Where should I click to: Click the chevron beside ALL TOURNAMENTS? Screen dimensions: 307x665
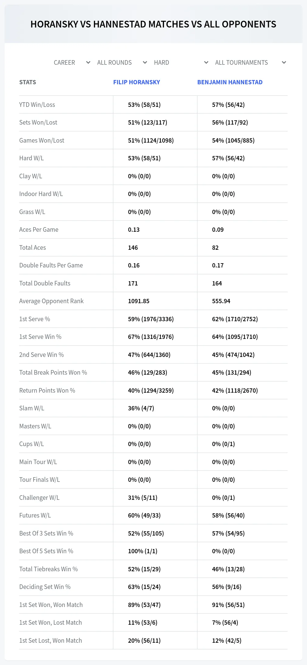[x=284, y=63]
